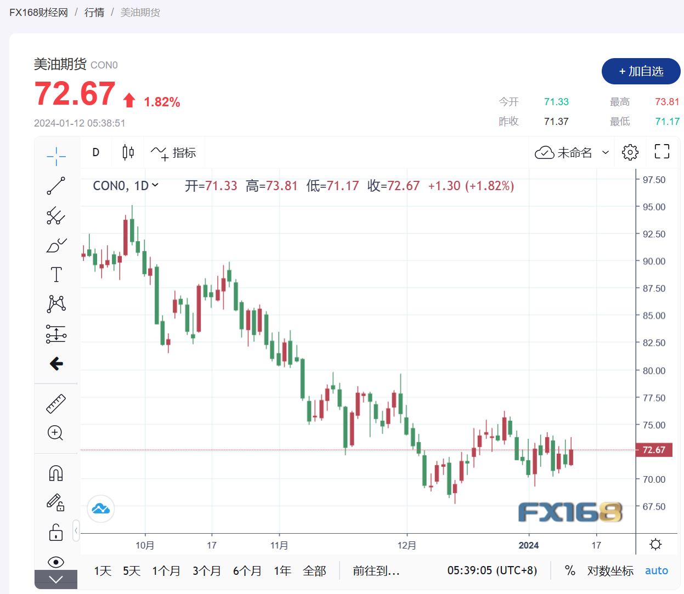Click the zoom in magnifier tool
The image size is (684, 594).
[56, 433]
